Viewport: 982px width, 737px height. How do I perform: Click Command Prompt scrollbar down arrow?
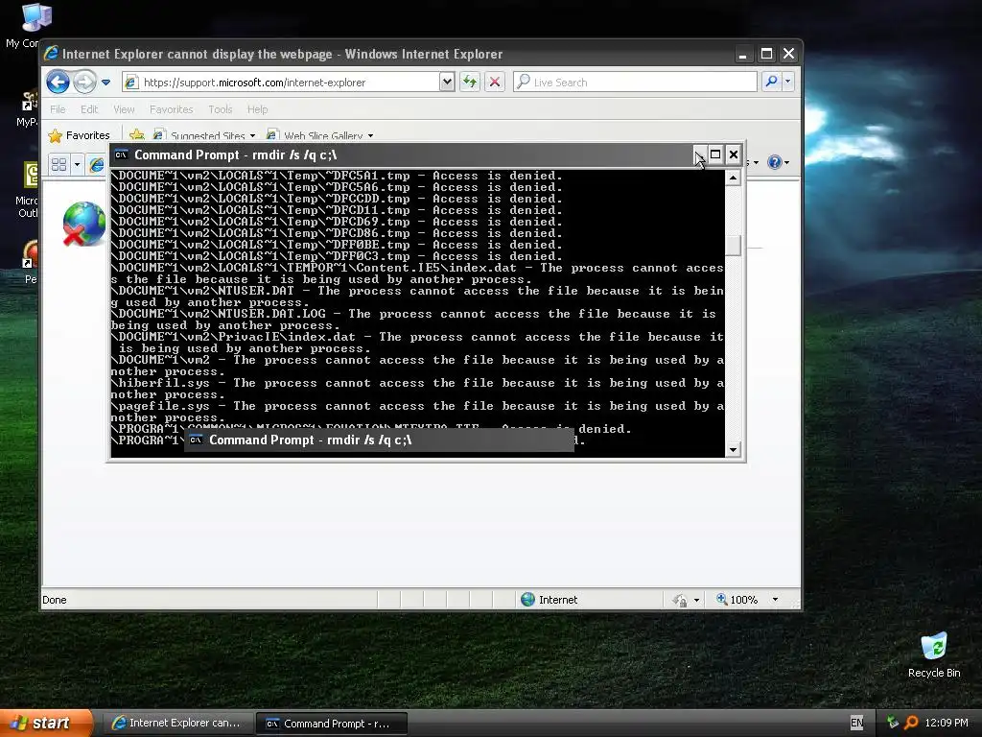733,449
